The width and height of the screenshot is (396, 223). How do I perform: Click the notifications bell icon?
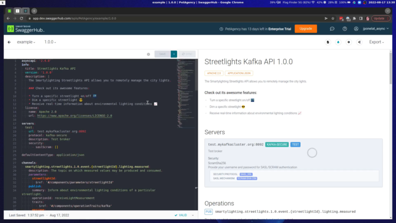tap(338, 42)
